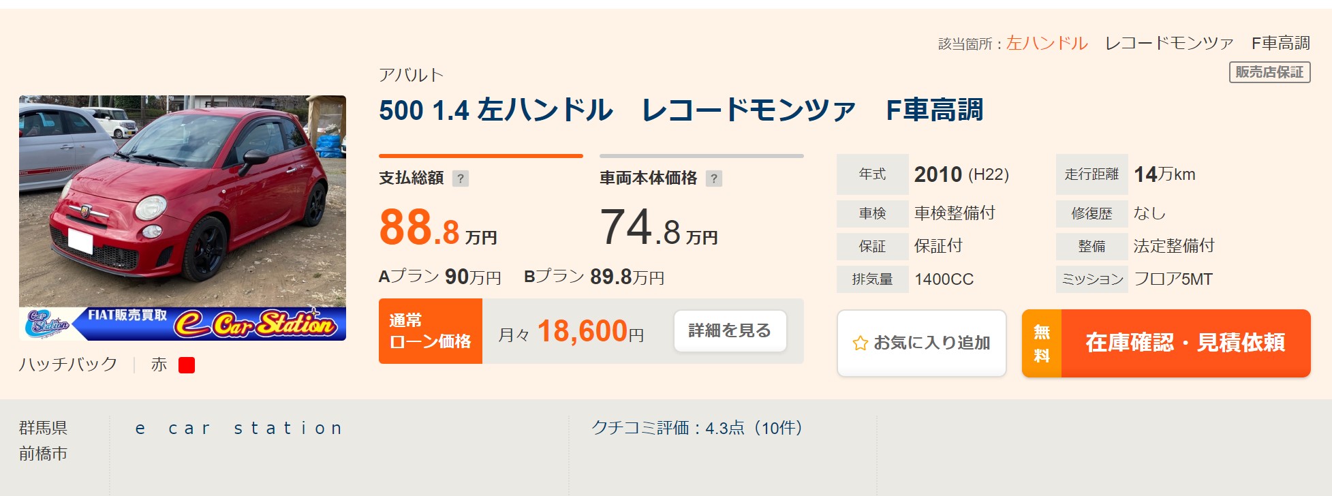Click the help icon next to 車両本体価格

(714, 179)
